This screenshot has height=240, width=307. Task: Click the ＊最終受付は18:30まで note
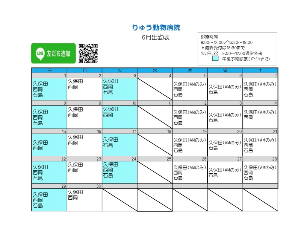(223, 48)
